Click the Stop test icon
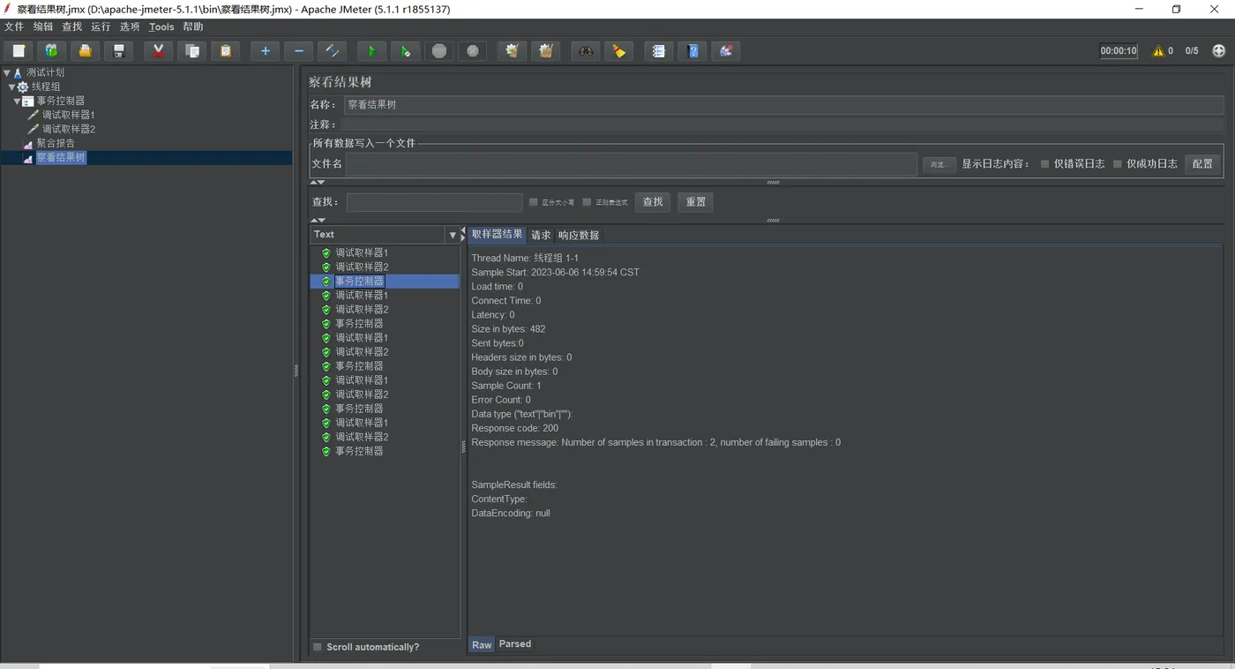 tap(439, 51)
